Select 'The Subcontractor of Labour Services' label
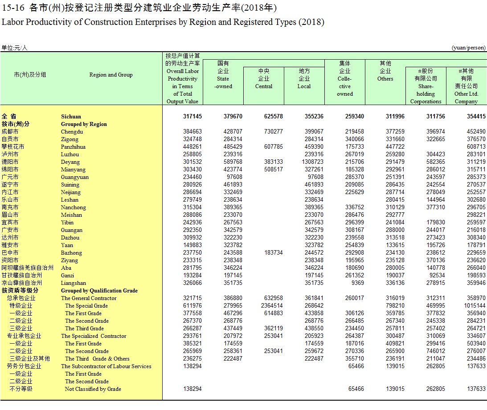Viewport: 487px width, 410px height. 106,366
